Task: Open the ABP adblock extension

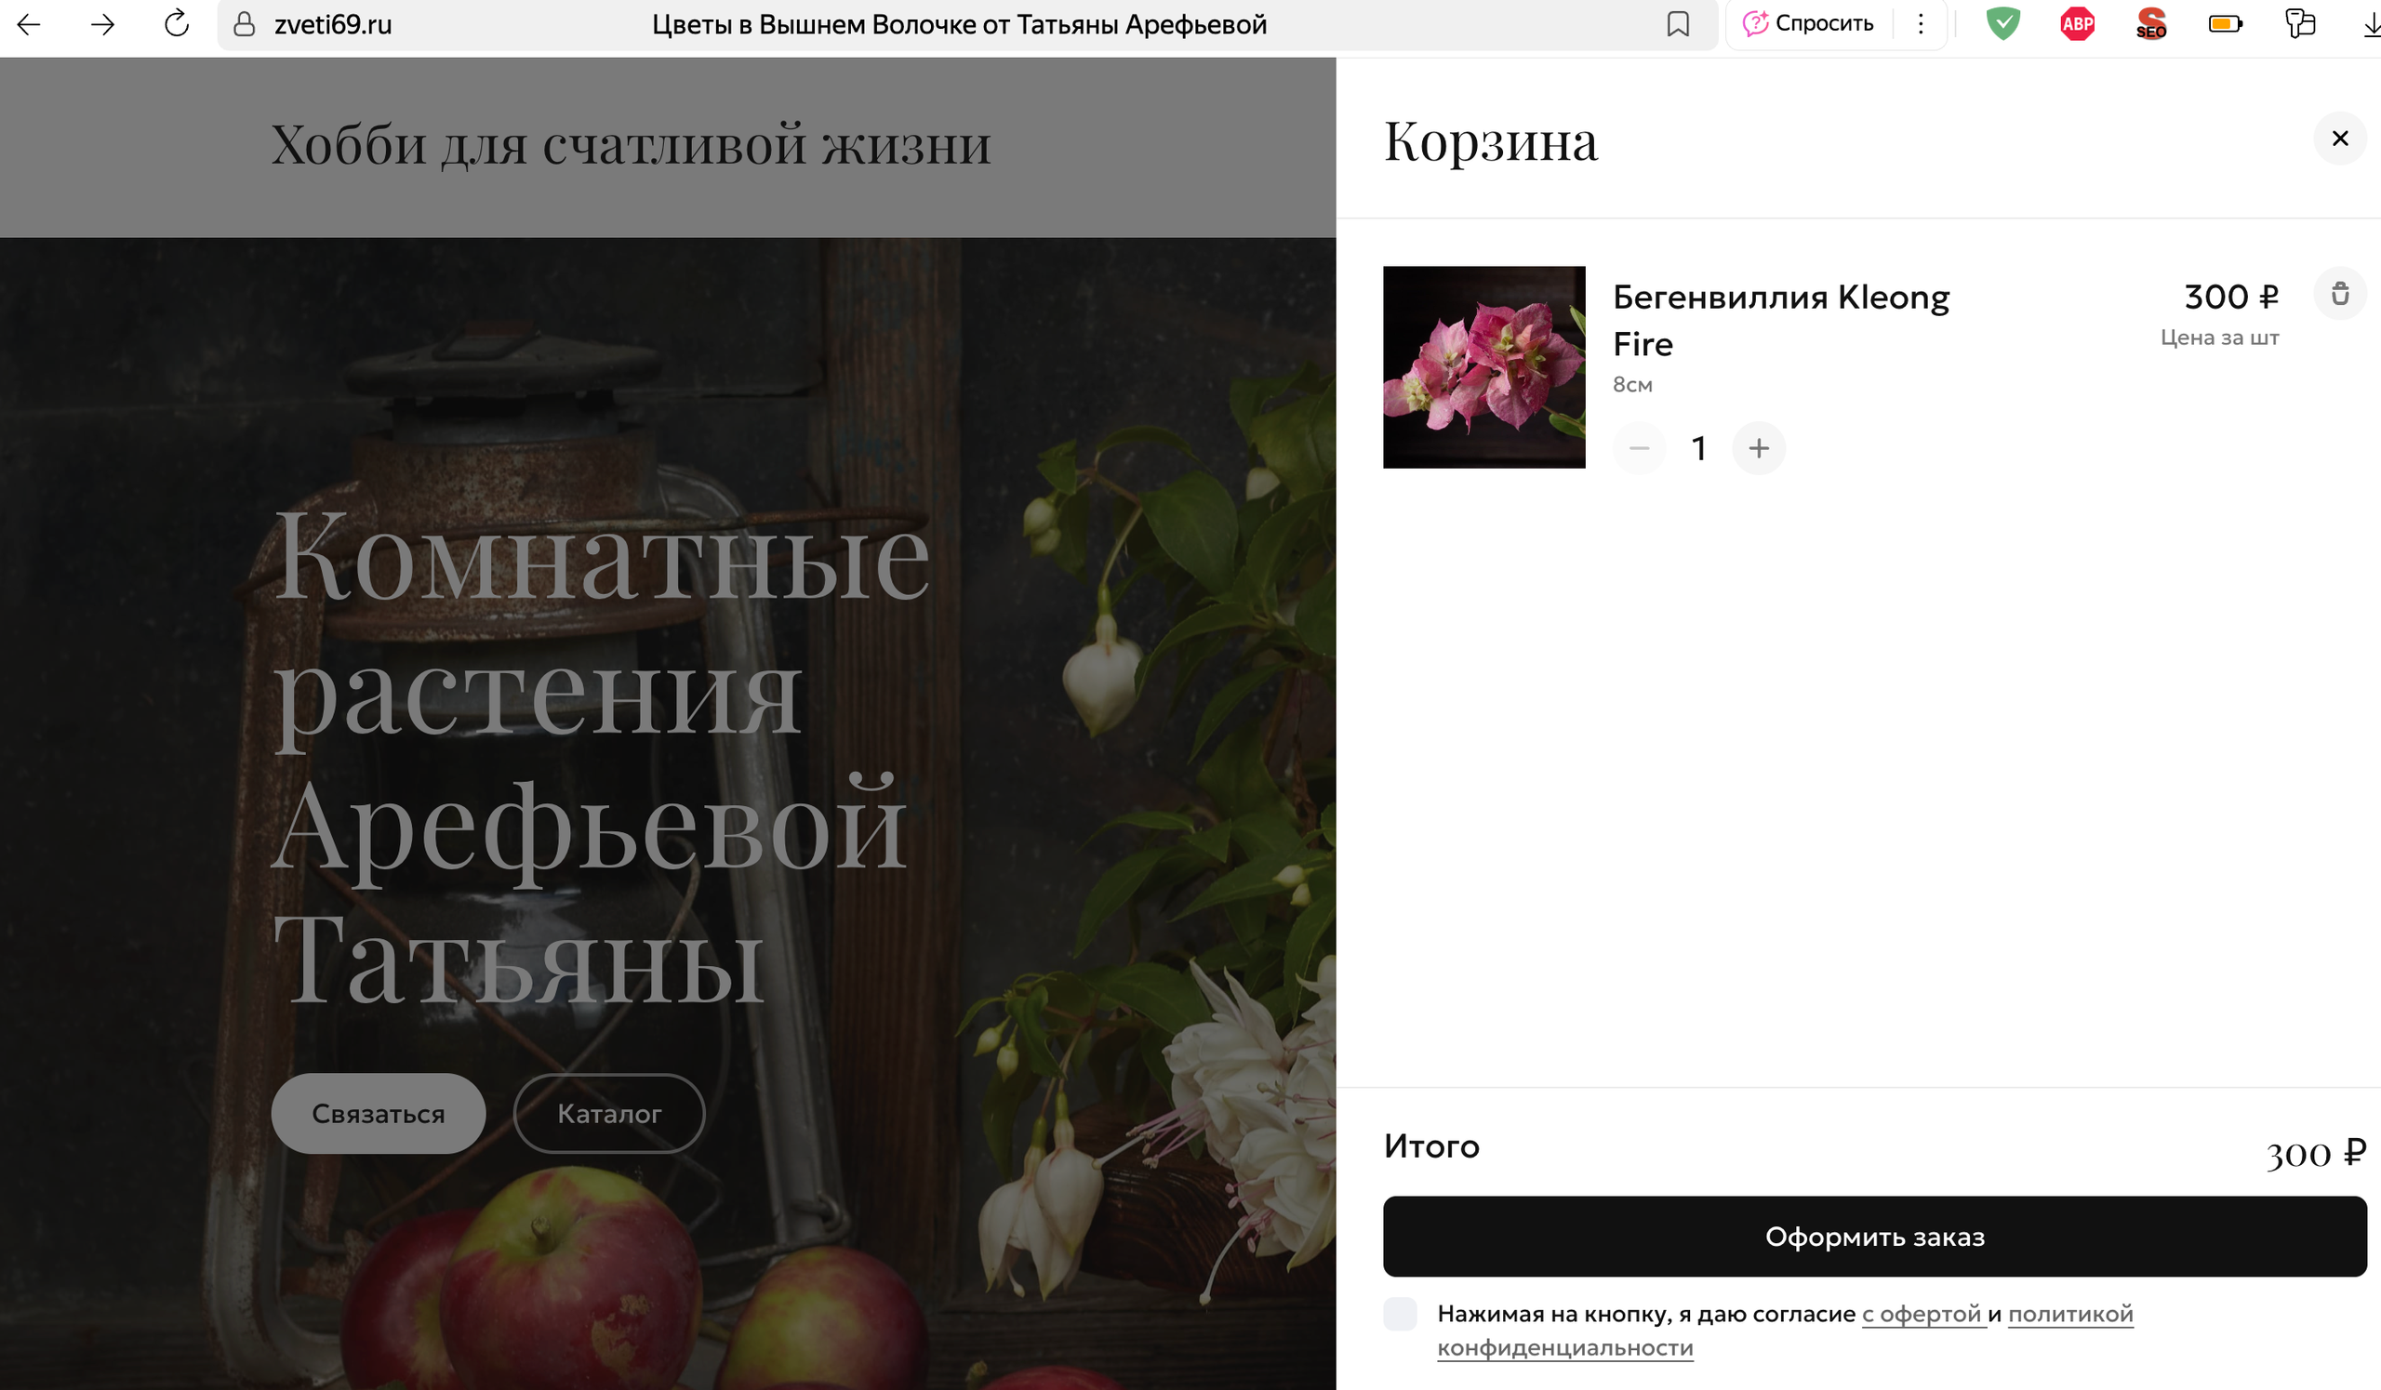Action: (x=2077, y=24)
